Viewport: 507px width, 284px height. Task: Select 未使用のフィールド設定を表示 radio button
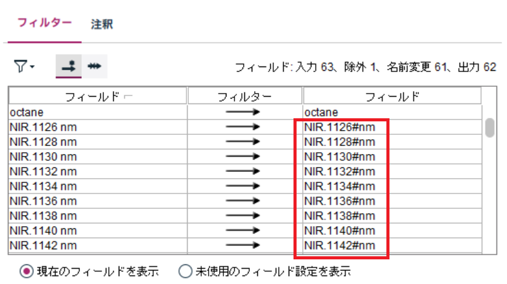click(185, 271)
